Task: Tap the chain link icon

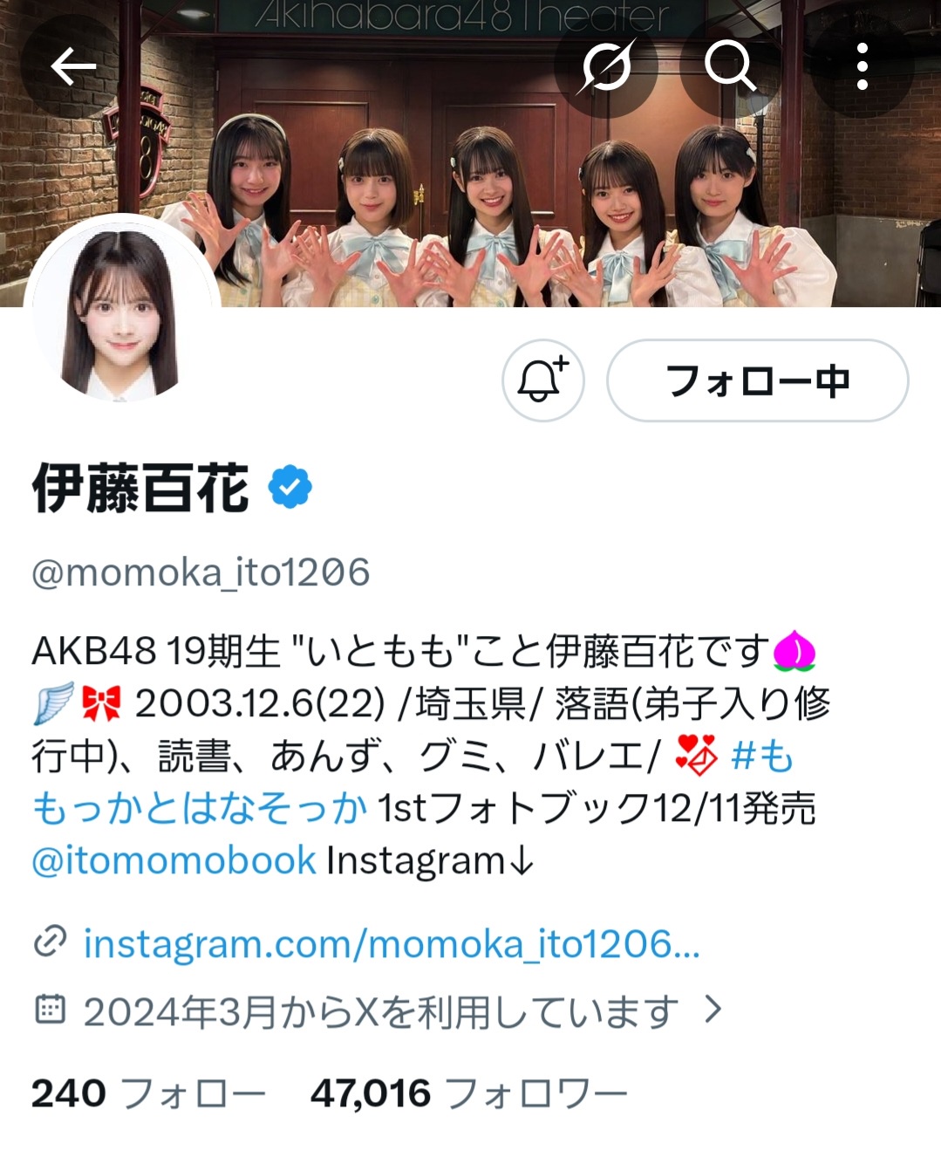Action: [50, 942]
